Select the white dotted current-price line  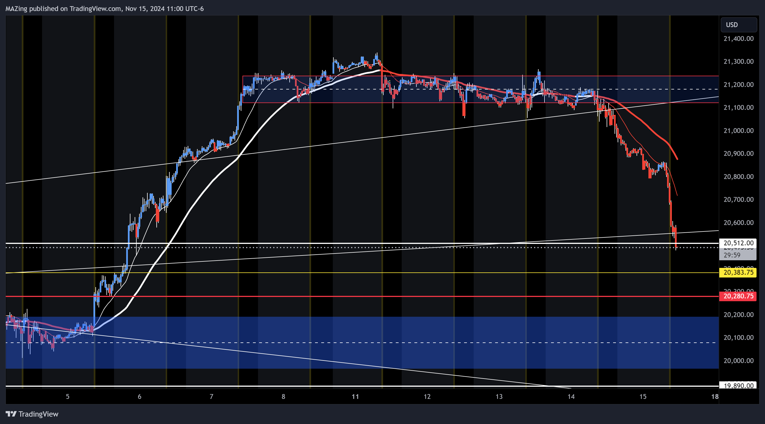pos(362,247)
